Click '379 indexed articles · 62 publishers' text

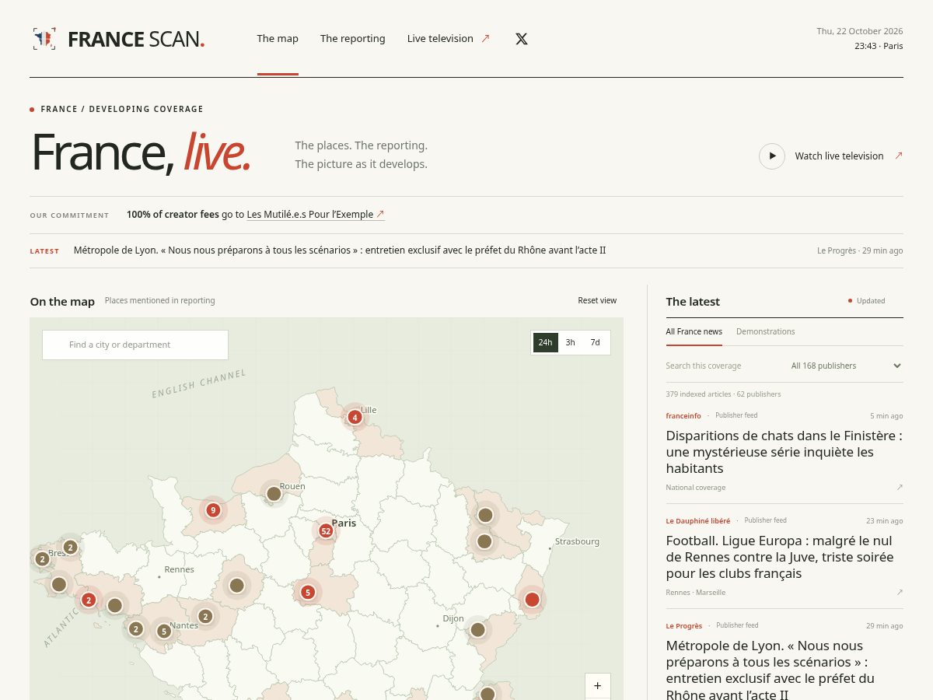click(723, 394)
